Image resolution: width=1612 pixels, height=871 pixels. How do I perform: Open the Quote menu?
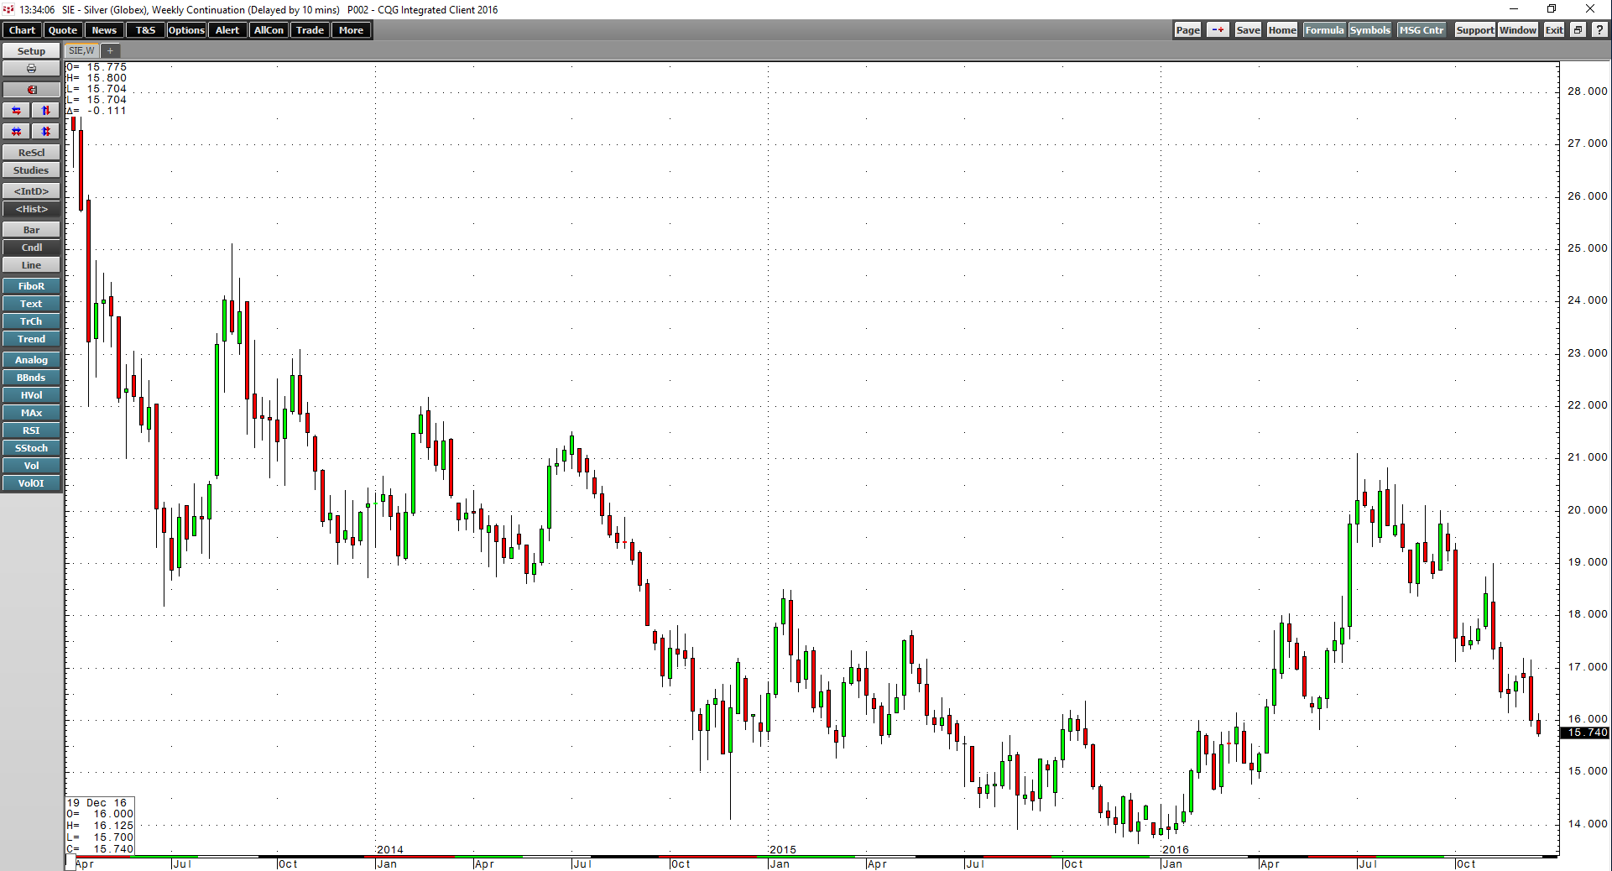[63, 30]
